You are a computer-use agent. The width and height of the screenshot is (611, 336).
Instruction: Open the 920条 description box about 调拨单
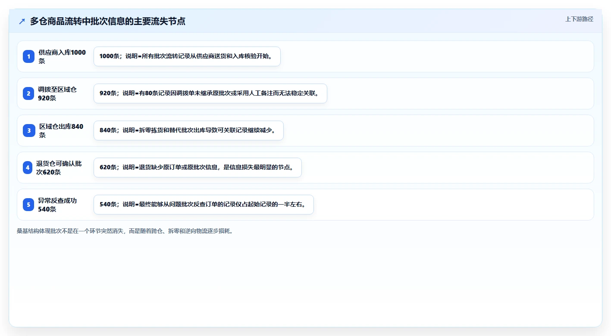[210, 93]
